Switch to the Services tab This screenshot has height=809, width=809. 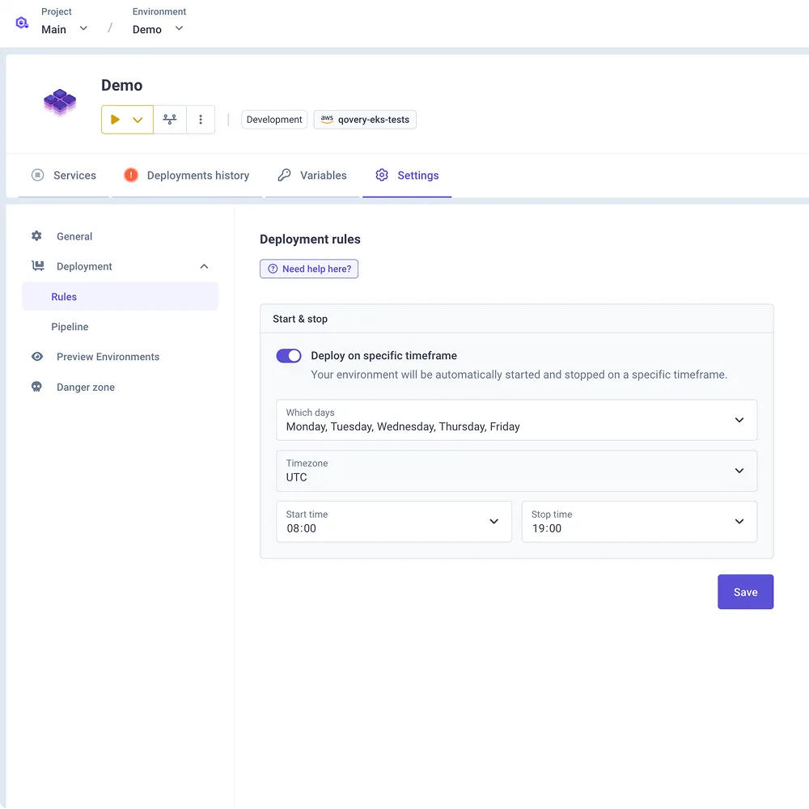click(x=64, y=176)
